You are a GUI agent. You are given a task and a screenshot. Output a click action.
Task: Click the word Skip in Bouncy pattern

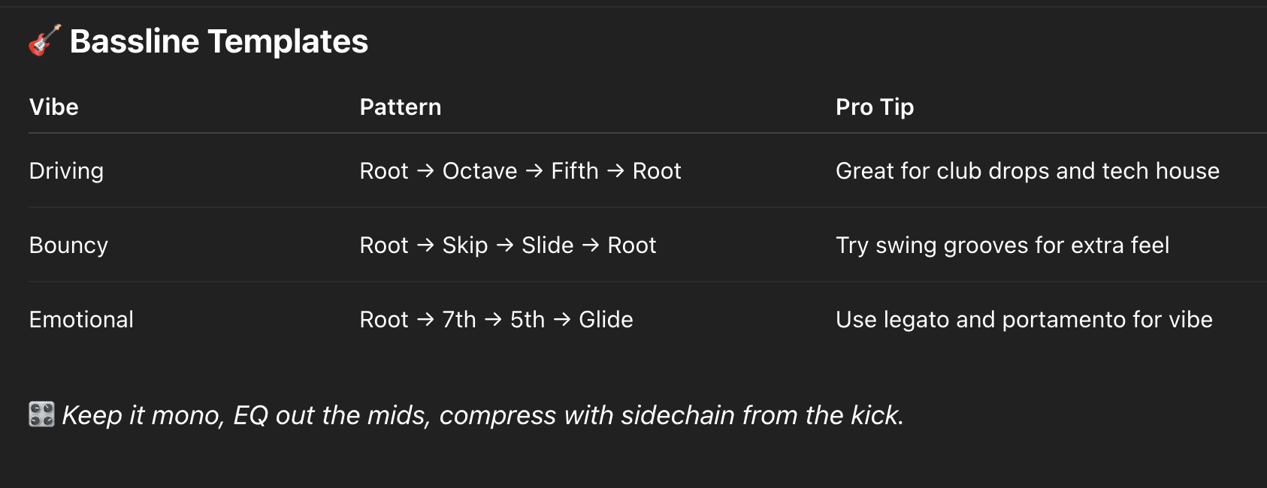point(465,245)
